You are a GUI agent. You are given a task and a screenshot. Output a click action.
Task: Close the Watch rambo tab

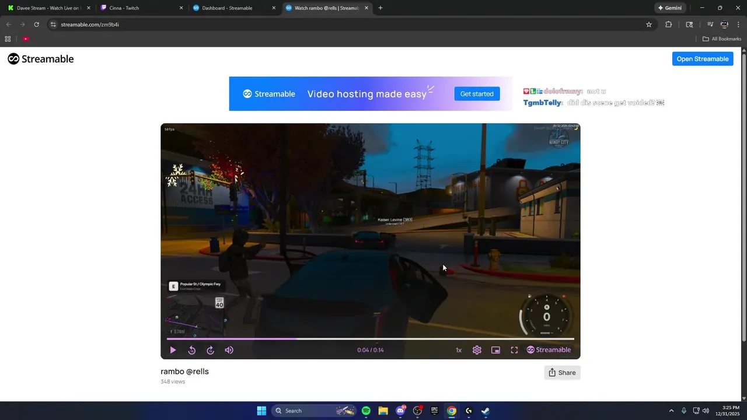click(x=366, y=8)
